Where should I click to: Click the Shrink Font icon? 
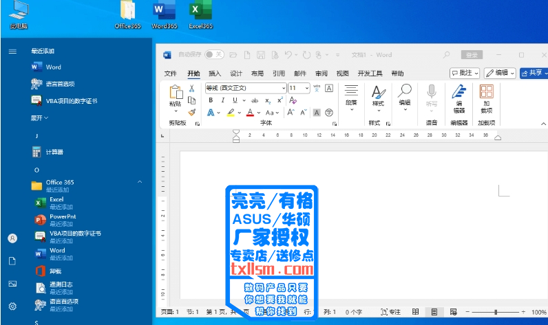(x=304, y=112)
